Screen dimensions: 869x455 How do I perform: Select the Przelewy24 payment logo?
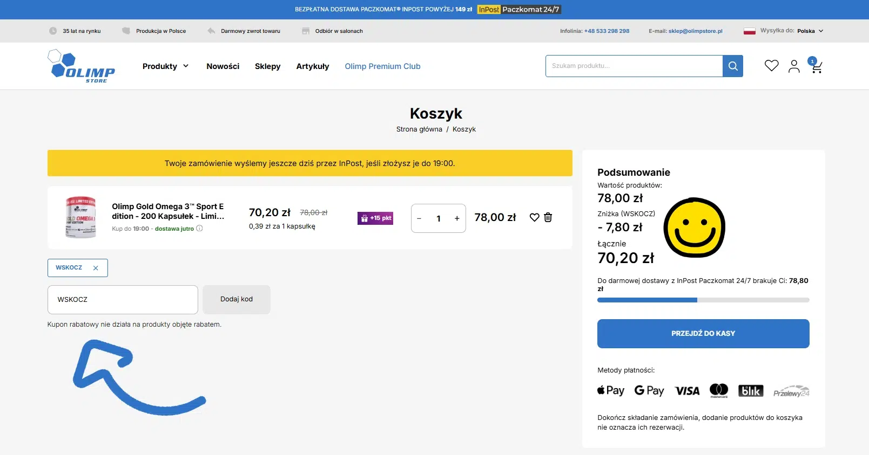pos(791,391)
